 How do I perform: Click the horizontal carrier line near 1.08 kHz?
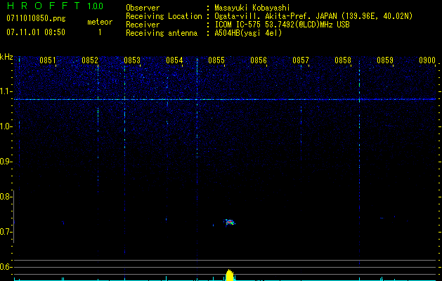225,99
